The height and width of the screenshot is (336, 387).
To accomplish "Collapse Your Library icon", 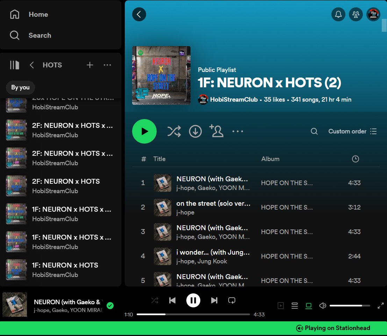I will [15, 65].
